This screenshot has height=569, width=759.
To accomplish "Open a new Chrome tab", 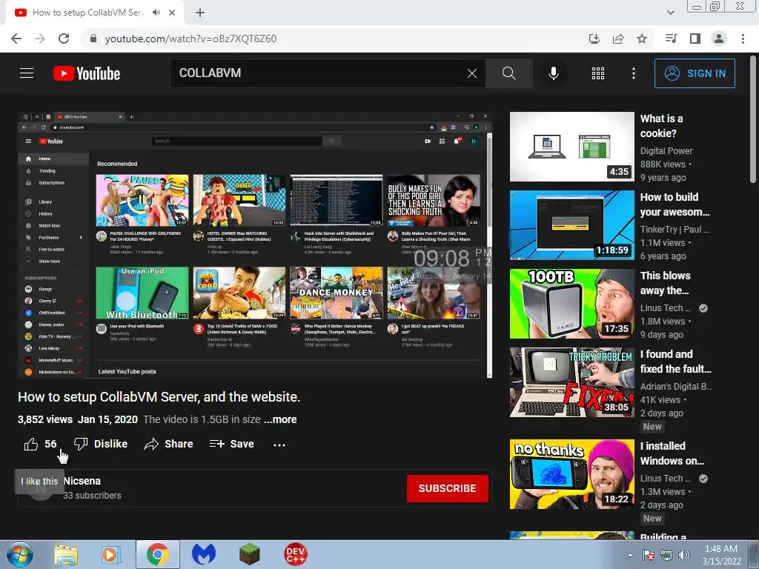I will pyautogui.click(x=200, y=13).
